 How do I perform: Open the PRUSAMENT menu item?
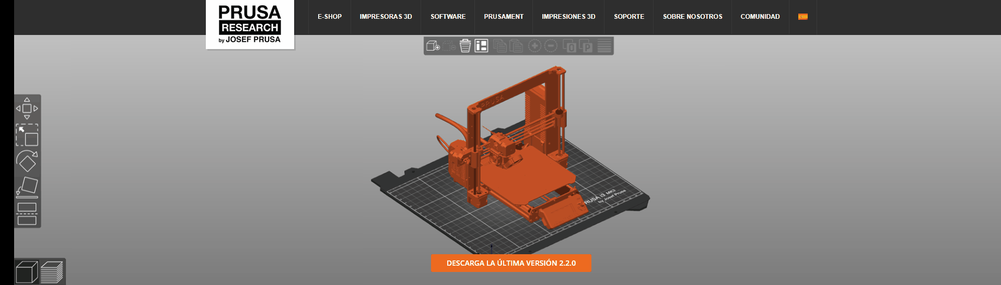coord(504,17)
